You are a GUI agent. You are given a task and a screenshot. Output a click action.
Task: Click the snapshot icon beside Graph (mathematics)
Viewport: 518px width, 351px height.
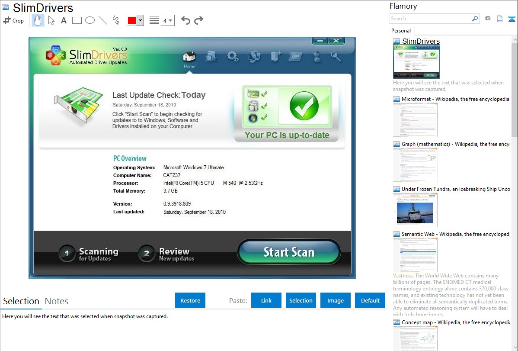coord(396,144)
